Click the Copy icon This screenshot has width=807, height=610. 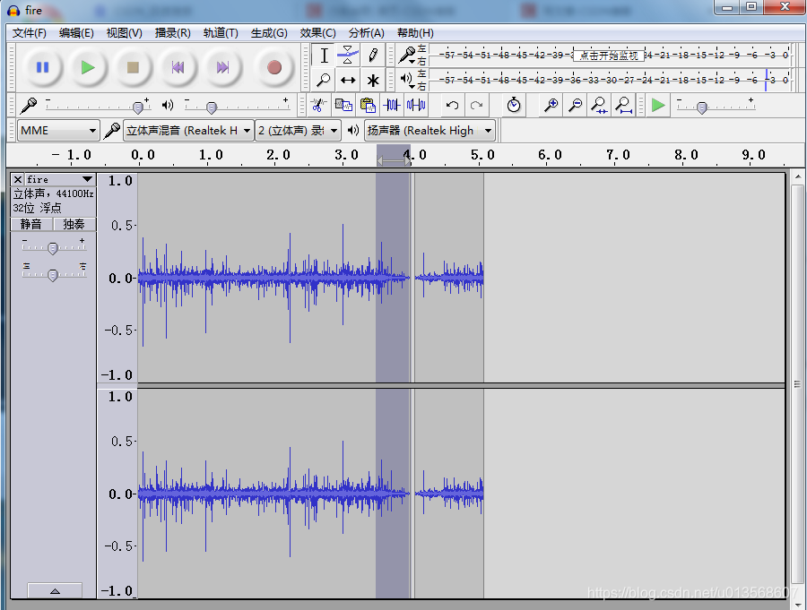point(343,106)
